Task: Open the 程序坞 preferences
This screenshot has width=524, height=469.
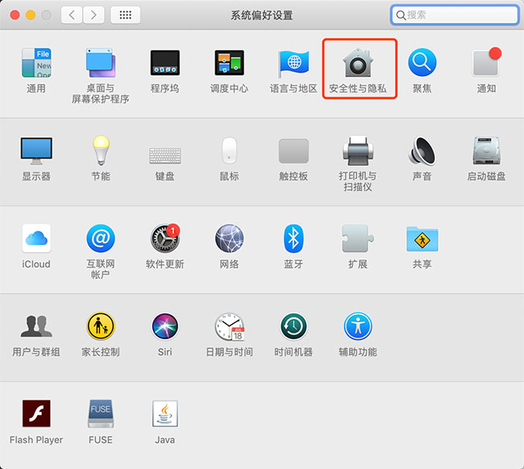Action: pos(164,64)
